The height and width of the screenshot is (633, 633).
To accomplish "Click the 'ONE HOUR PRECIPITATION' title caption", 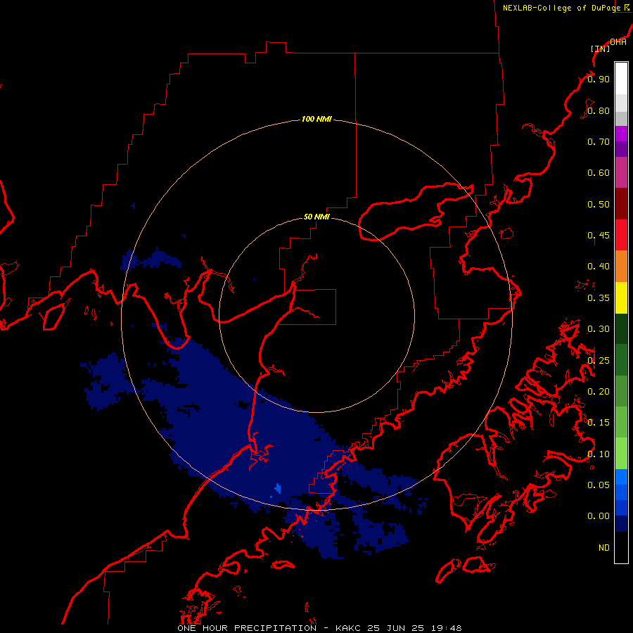I will tap(247, 628).
